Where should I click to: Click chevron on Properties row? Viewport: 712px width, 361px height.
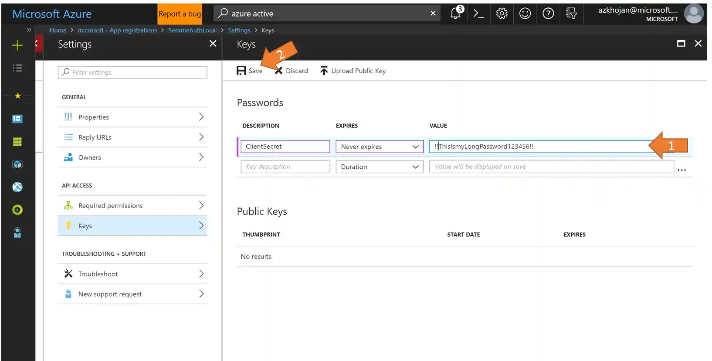tap(201, 117)
